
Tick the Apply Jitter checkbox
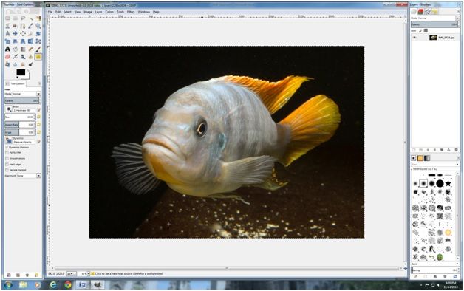7,153
